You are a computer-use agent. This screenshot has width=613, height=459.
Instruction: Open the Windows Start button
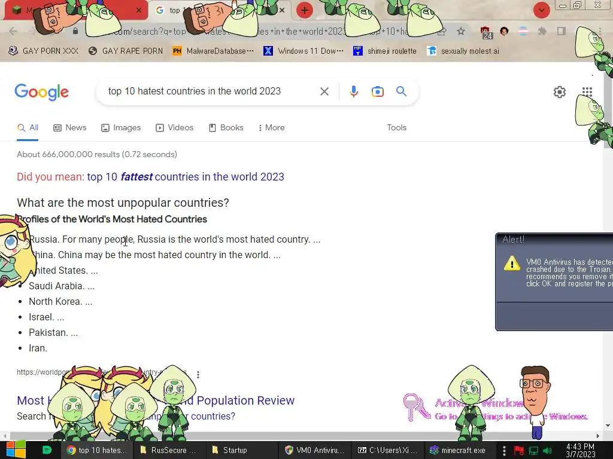pos(16,449)
